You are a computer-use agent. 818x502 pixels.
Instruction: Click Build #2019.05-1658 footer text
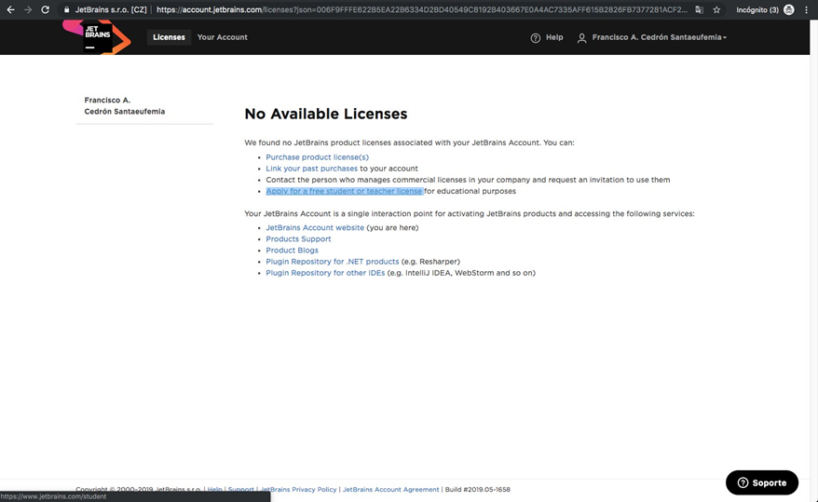[x=477, y=490]
